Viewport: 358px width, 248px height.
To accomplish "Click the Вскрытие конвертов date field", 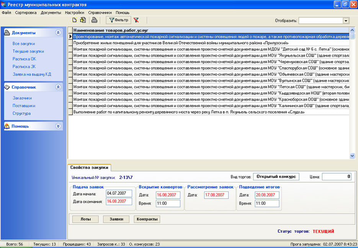I will pos(168,195).
